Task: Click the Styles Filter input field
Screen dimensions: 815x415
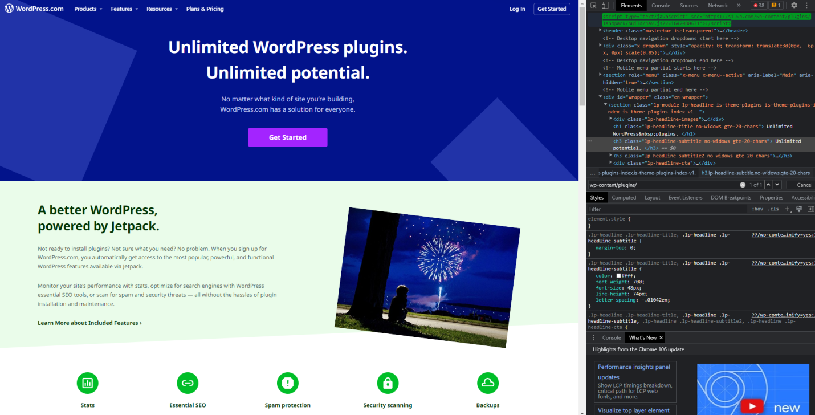Action: [669, 209]
